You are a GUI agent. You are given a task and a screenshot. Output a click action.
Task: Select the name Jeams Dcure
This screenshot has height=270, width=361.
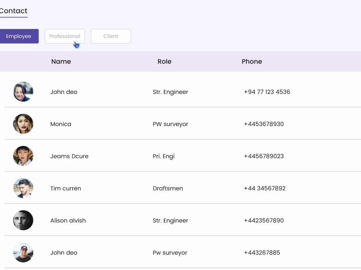[x=69, y=156]
